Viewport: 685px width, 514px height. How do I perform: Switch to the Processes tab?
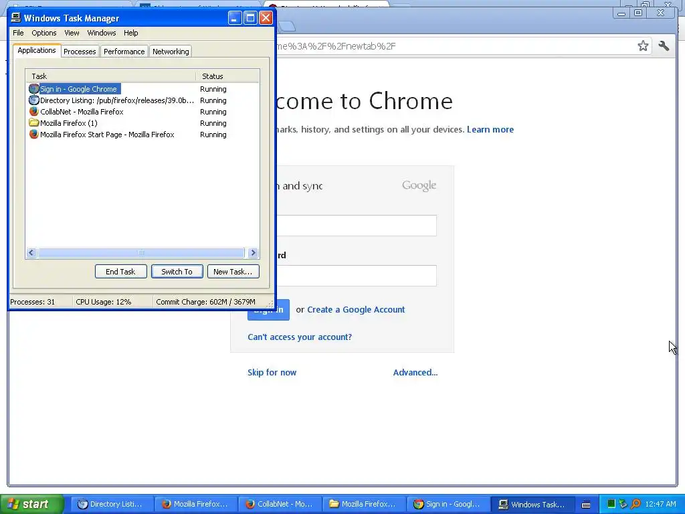(x=80, y=51)
